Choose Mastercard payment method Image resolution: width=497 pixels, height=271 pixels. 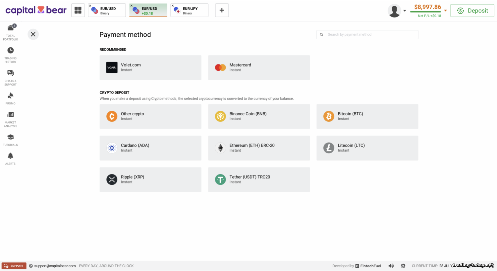pos(259,67)
